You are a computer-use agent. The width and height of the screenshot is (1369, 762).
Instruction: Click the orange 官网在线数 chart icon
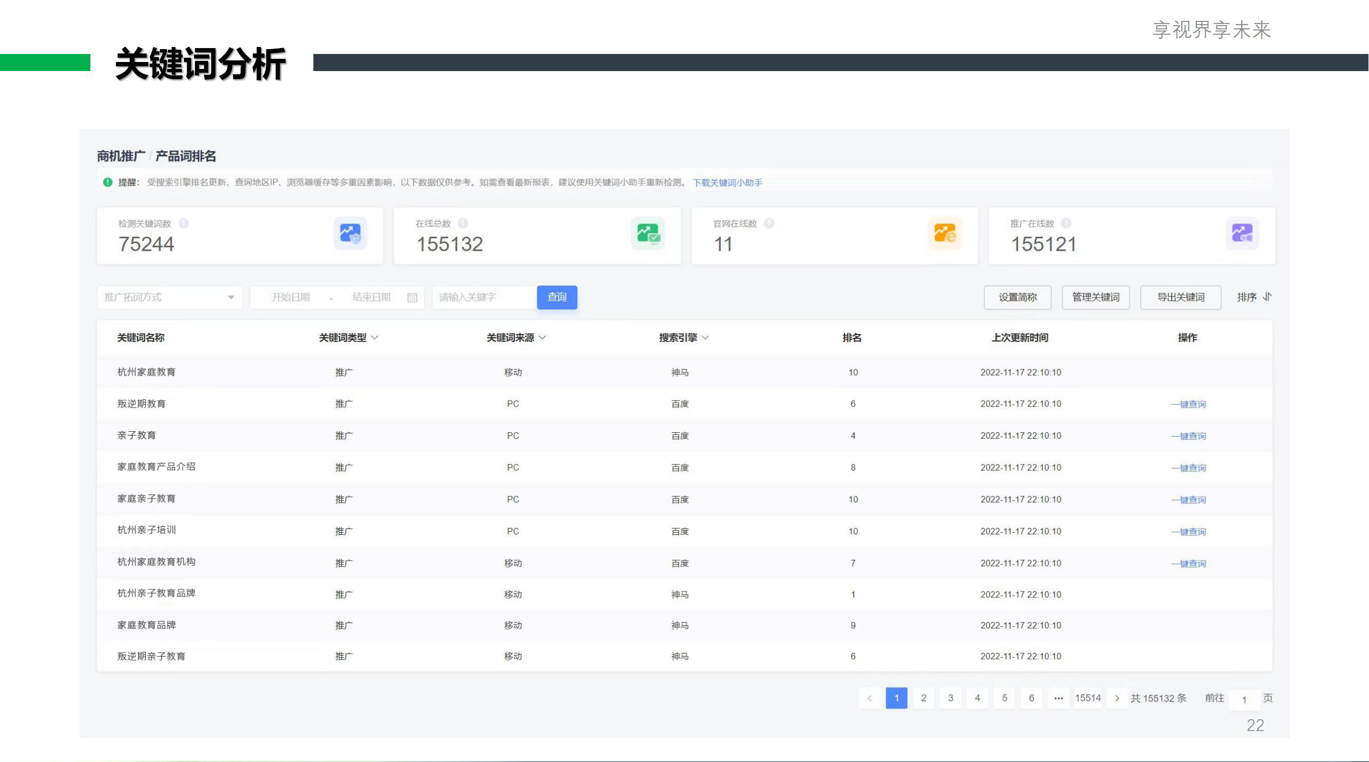(944, 234)
